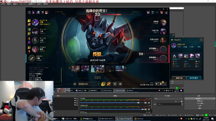The height and width of the screenshot is (121, 216).
Task: Collapse skin selector with up arrow button
Action: (x=97, y=78)
